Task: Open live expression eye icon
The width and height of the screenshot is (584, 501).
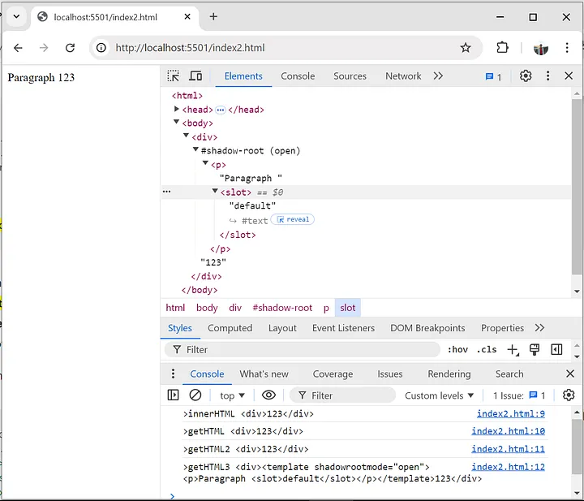Action: (x=268, y=395)
